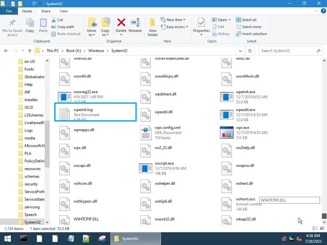The width and height of the screenshot is (327, 245).
Task: Click the Cut scissors icon
Action: click(x=54, y=20)
